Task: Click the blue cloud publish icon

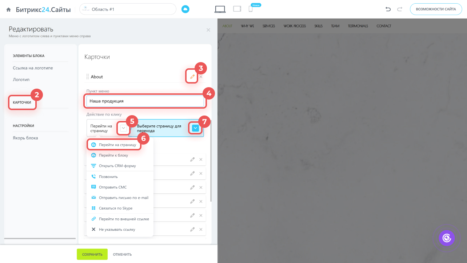Action: 185,9
